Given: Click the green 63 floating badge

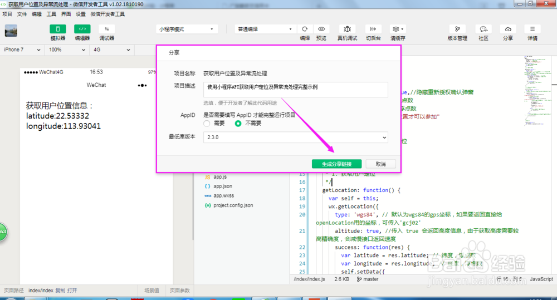Looking at the screenshot, I should [x=3, y=232].
